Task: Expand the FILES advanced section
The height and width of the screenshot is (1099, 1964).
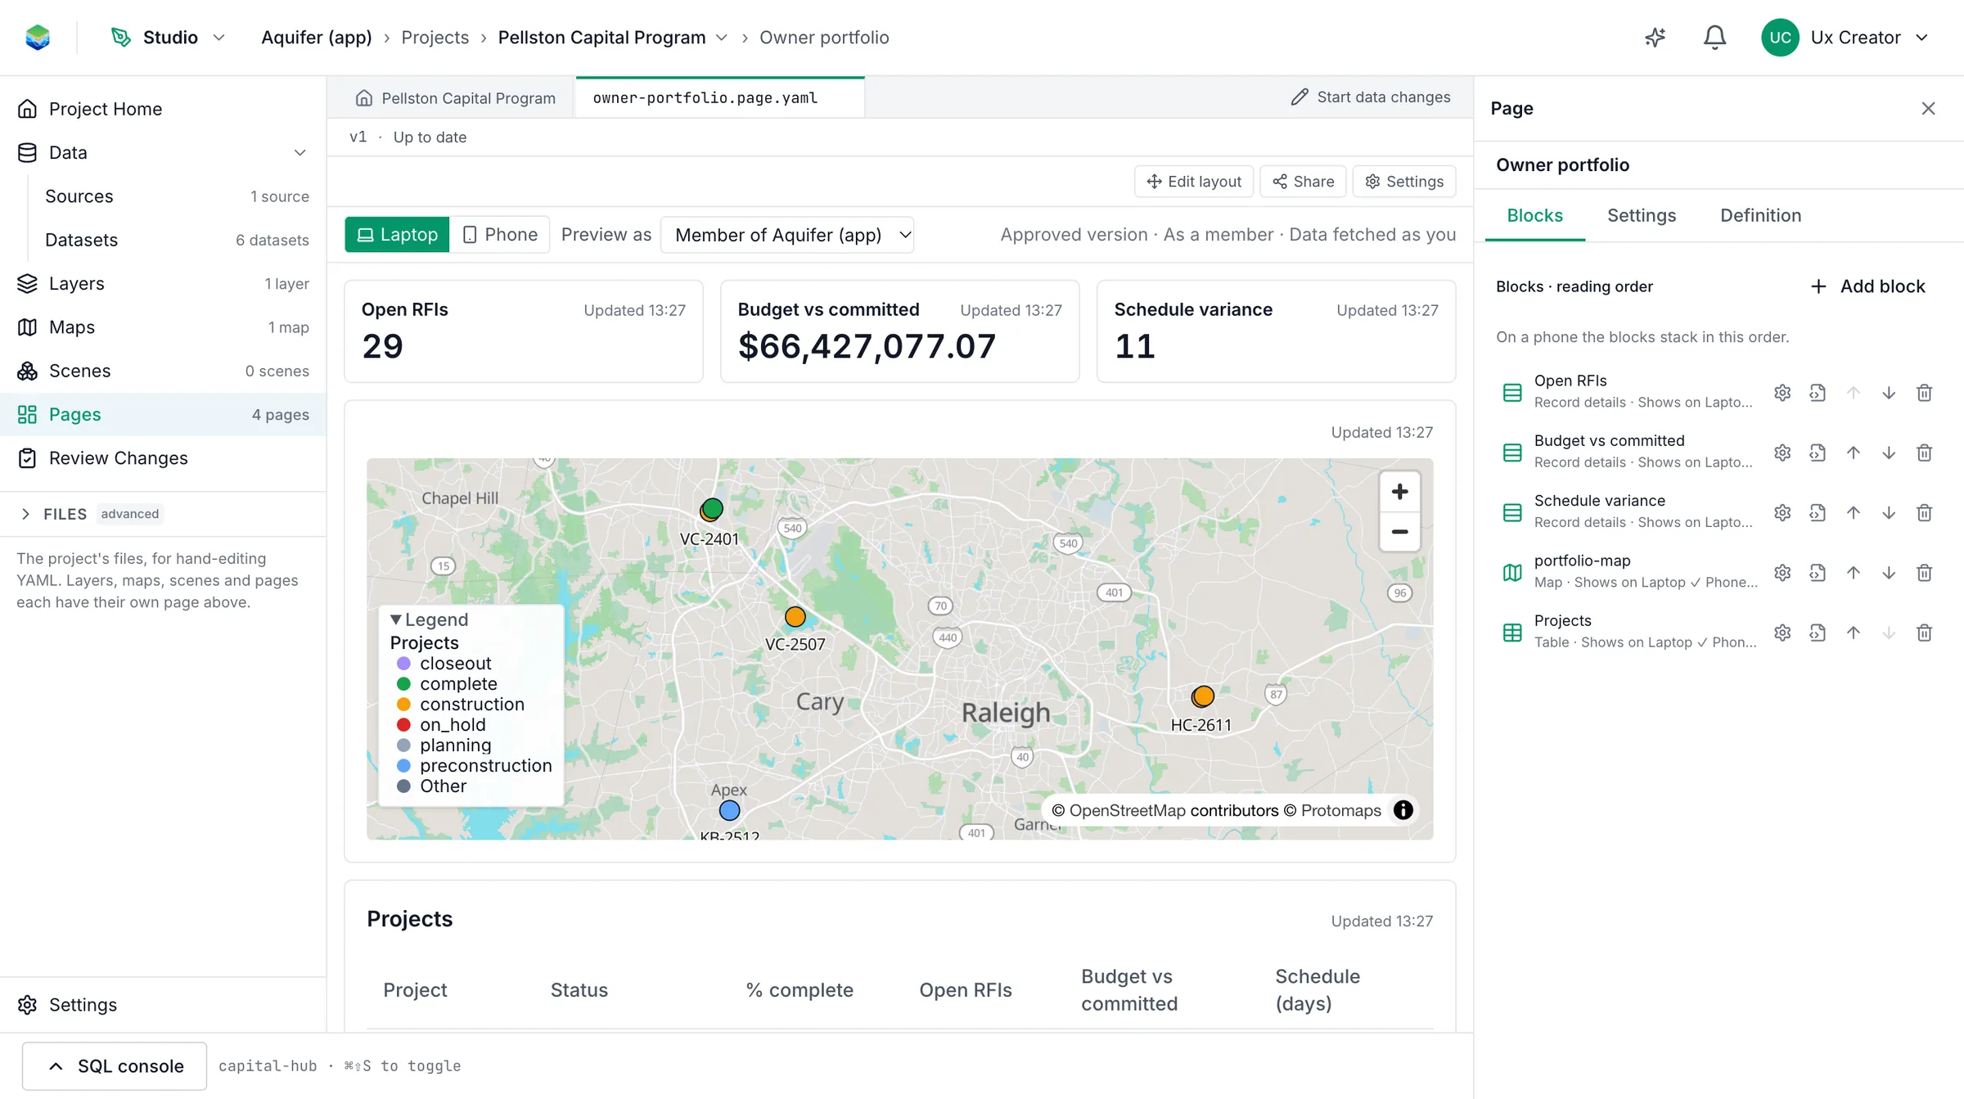Action: [25, 514]
